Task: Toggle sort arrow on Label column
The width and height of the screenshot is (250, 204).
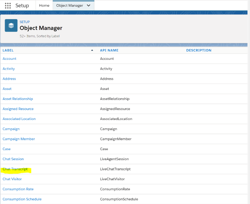Action: 92,50
